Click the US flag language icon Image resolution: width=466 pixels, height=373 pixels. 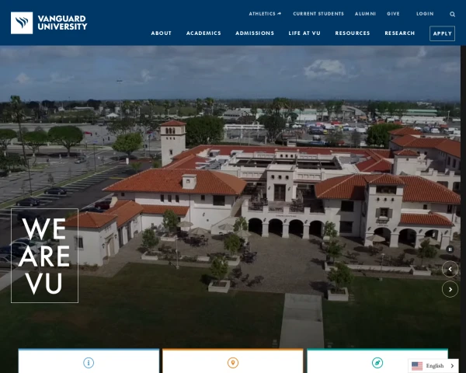coord(417,366)
